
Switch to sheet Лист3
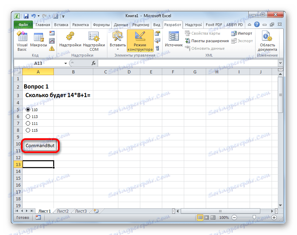click(81, 211)
